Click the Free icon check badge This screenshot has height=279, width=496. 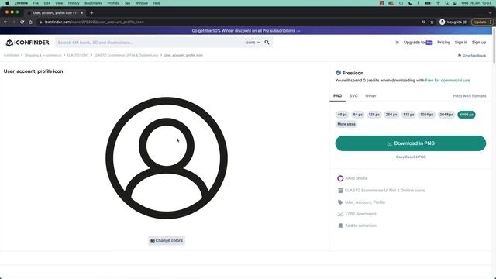338,73
